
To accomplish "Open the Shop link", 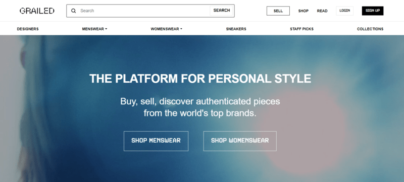I will point(304,11).
